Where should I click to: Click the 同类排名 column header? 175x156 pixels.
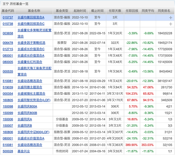pyautogui.click(x=164, y=11)
